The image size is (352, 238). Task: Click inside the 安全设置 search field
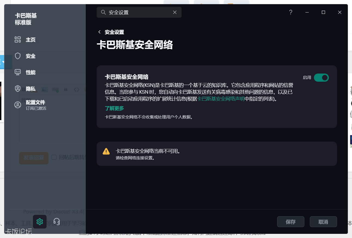pos(139,12)
